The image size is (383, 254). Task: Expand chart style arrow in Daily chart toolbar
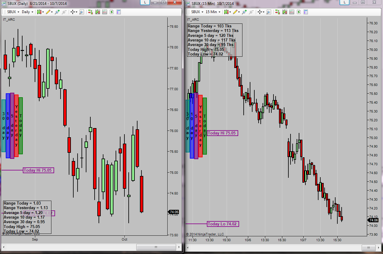(43, 12)
